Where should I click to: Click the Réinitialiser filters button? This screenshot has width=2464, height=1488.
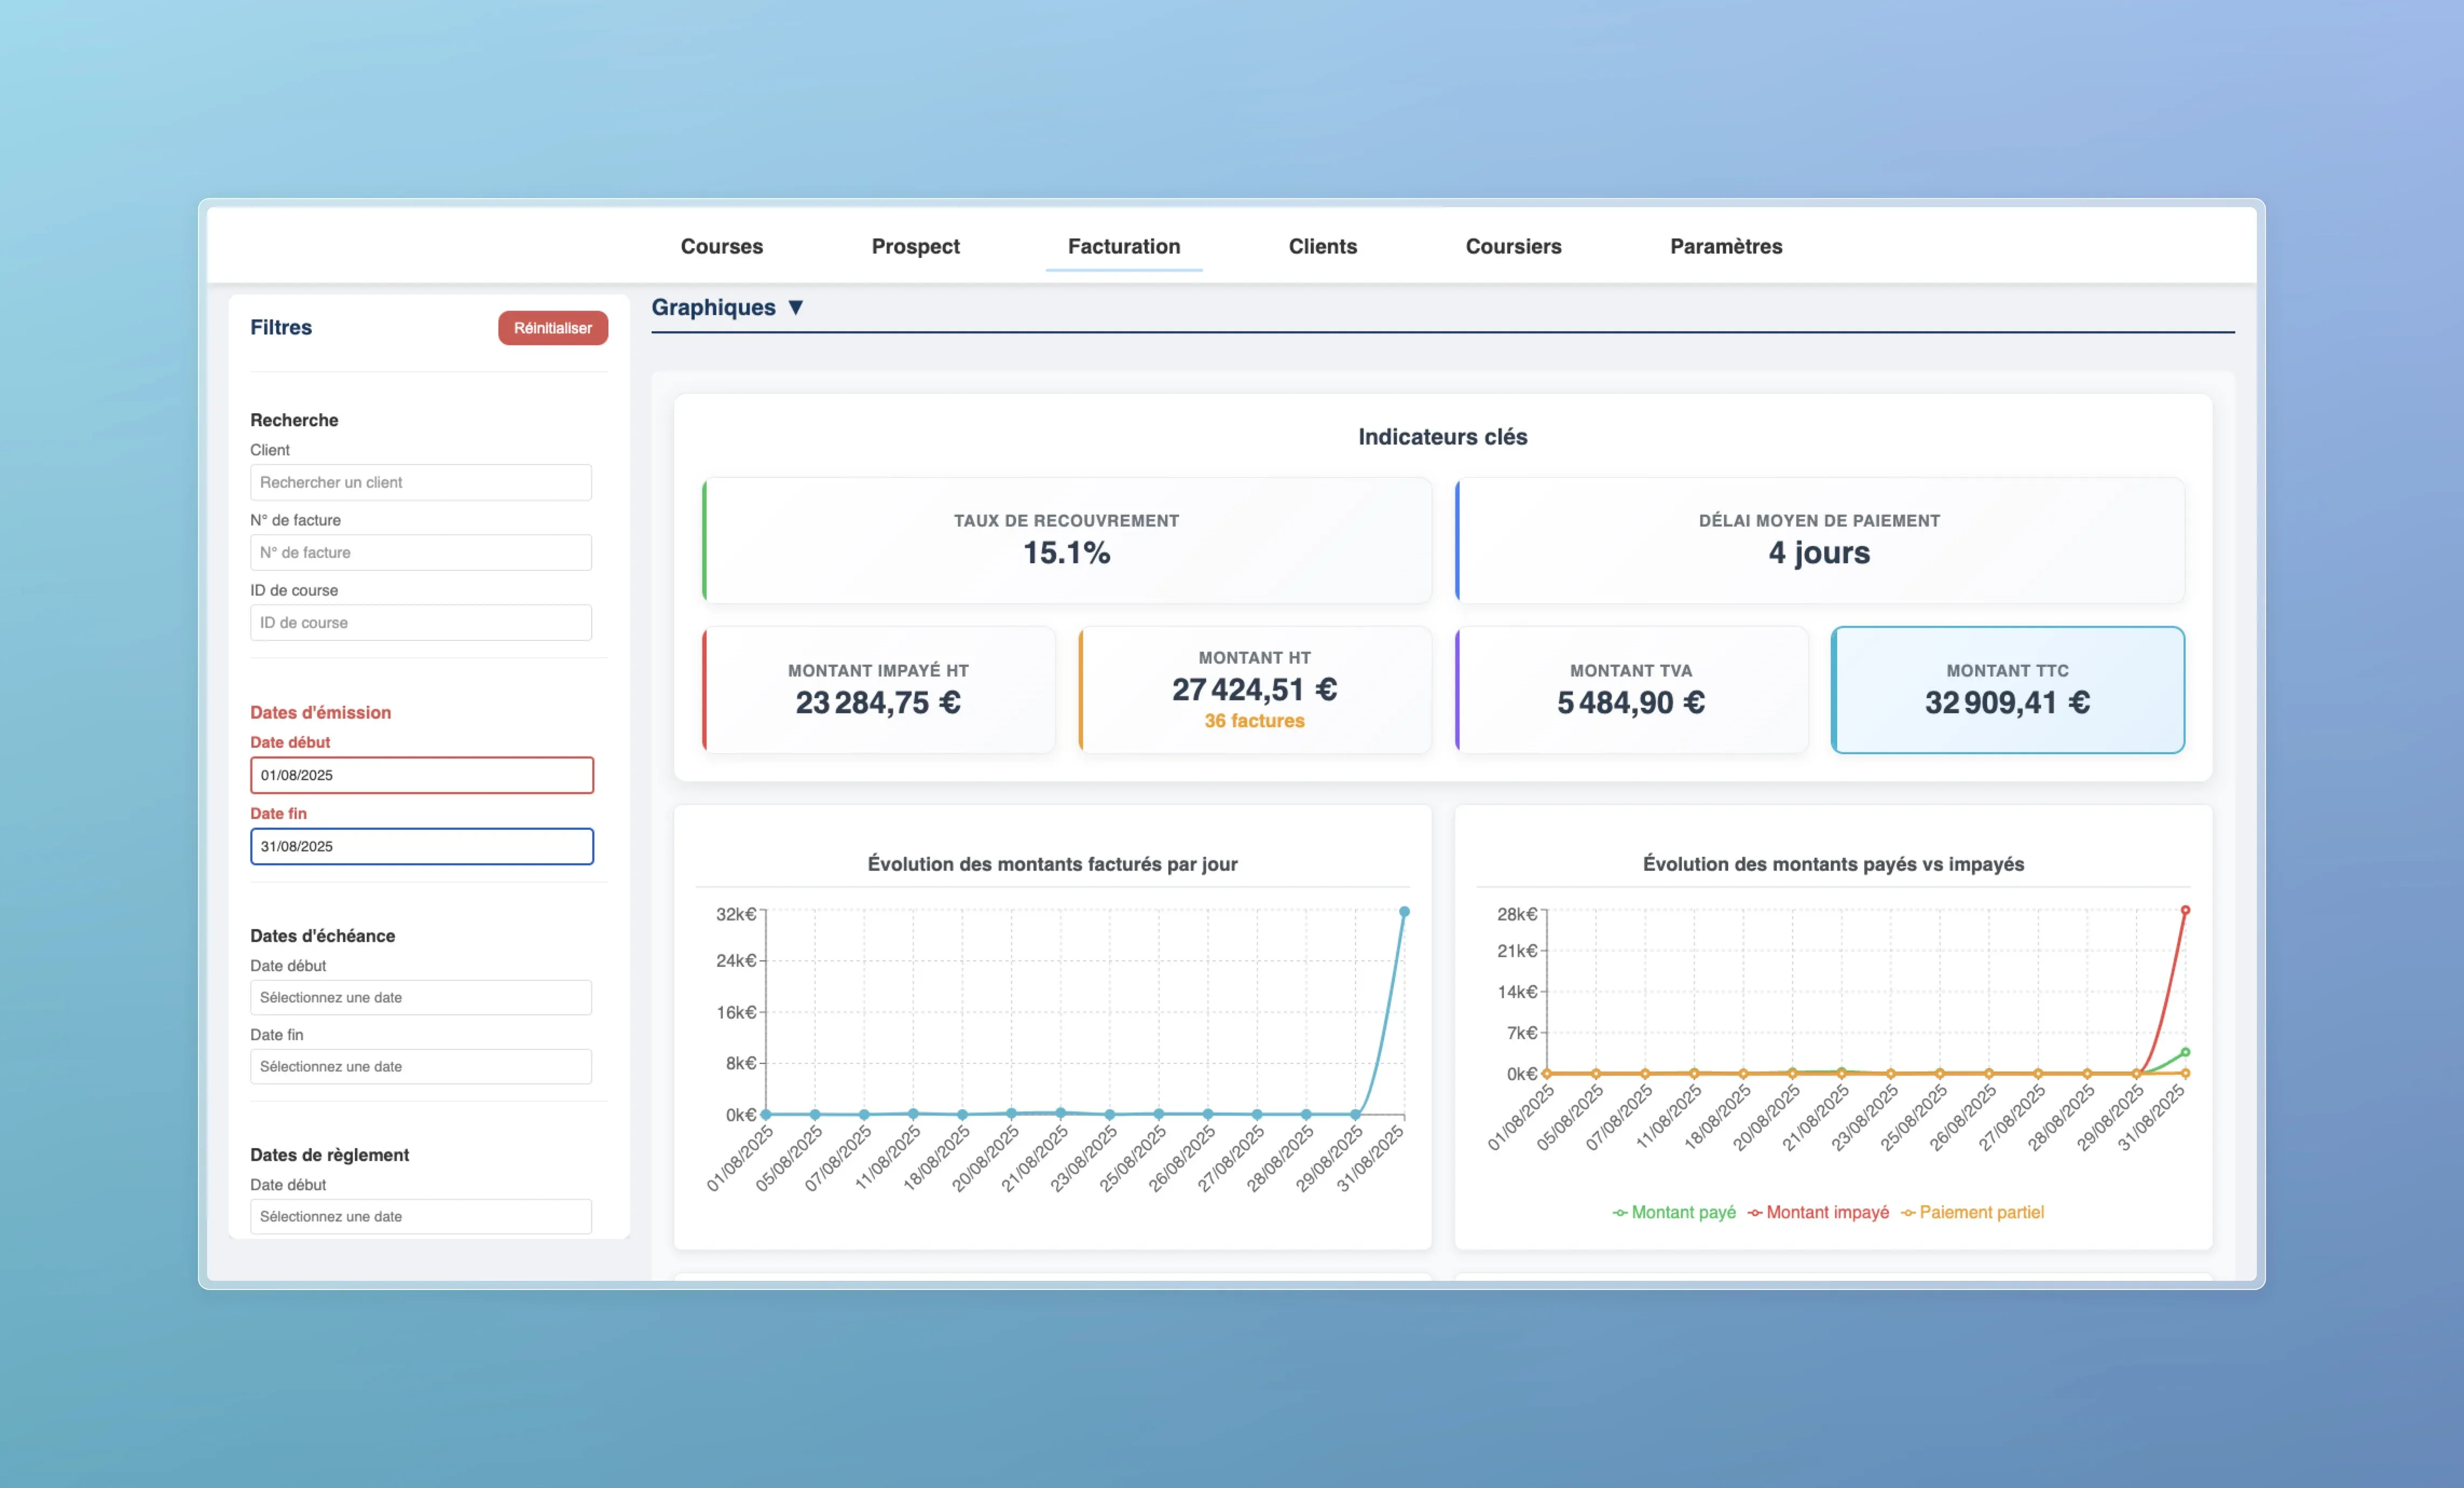tap(552, 328)
